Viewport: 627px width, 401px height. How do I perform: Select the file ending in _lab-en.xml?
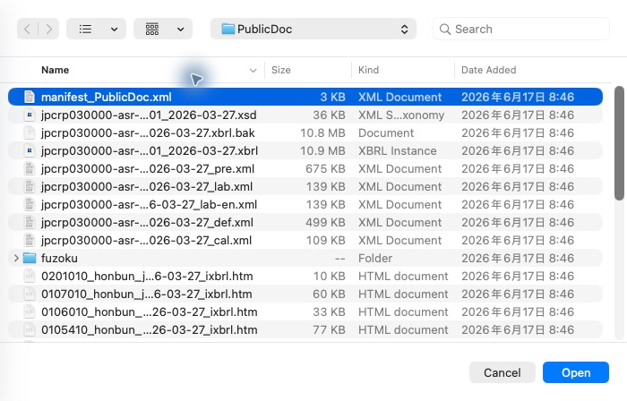[x=150, y=204]
